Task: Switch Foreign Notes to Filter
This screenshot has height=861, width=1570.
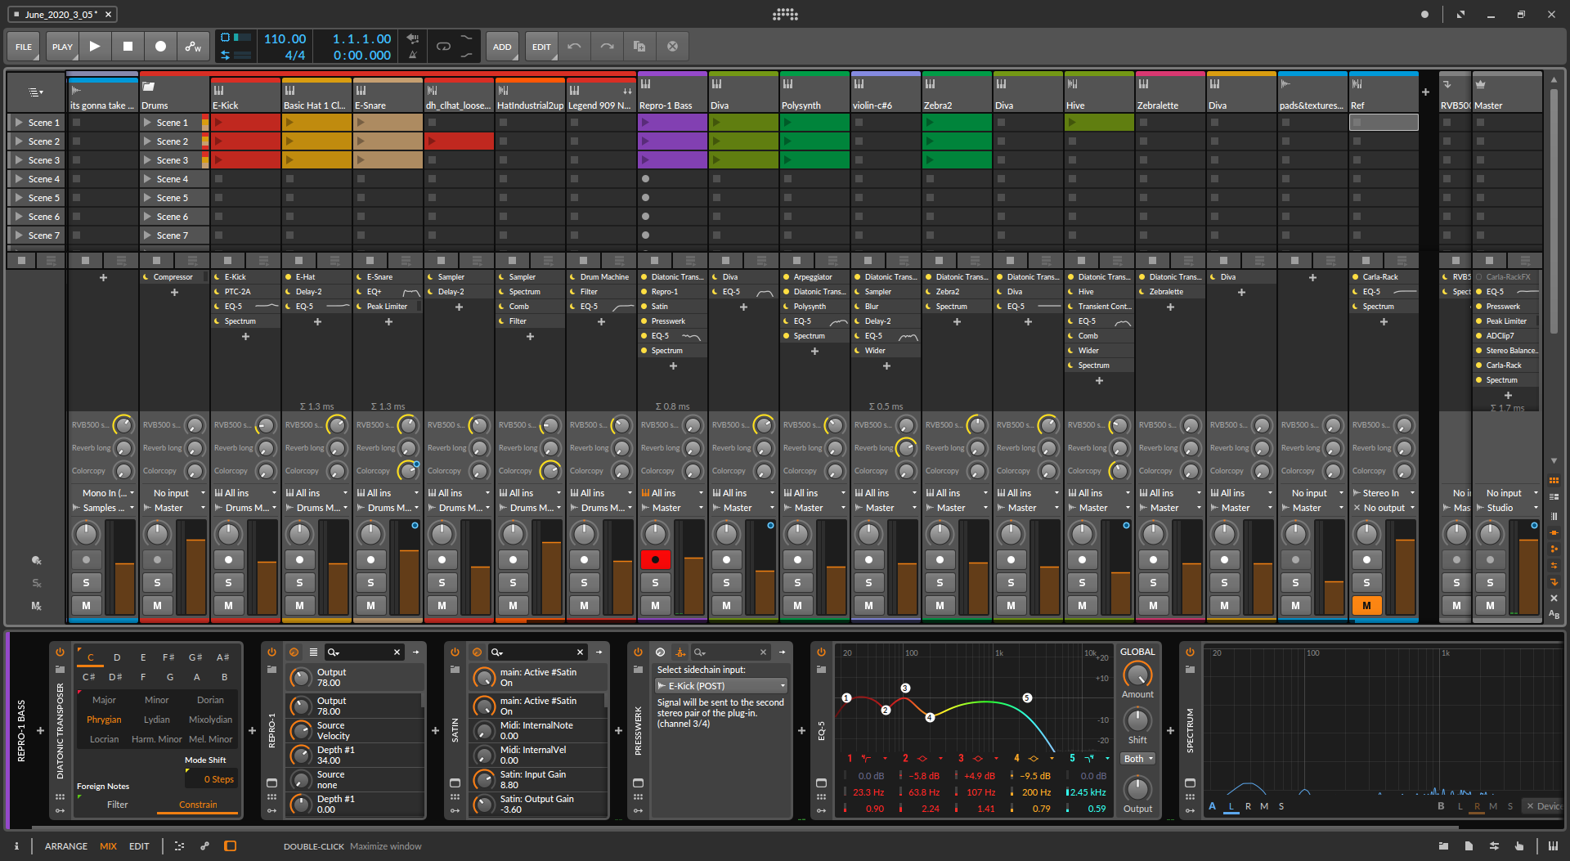Action: pyautogui.click(x=117, y=805)
